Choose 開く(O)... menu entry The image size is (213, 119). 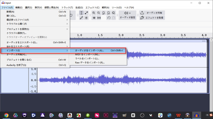pos(35,16)
